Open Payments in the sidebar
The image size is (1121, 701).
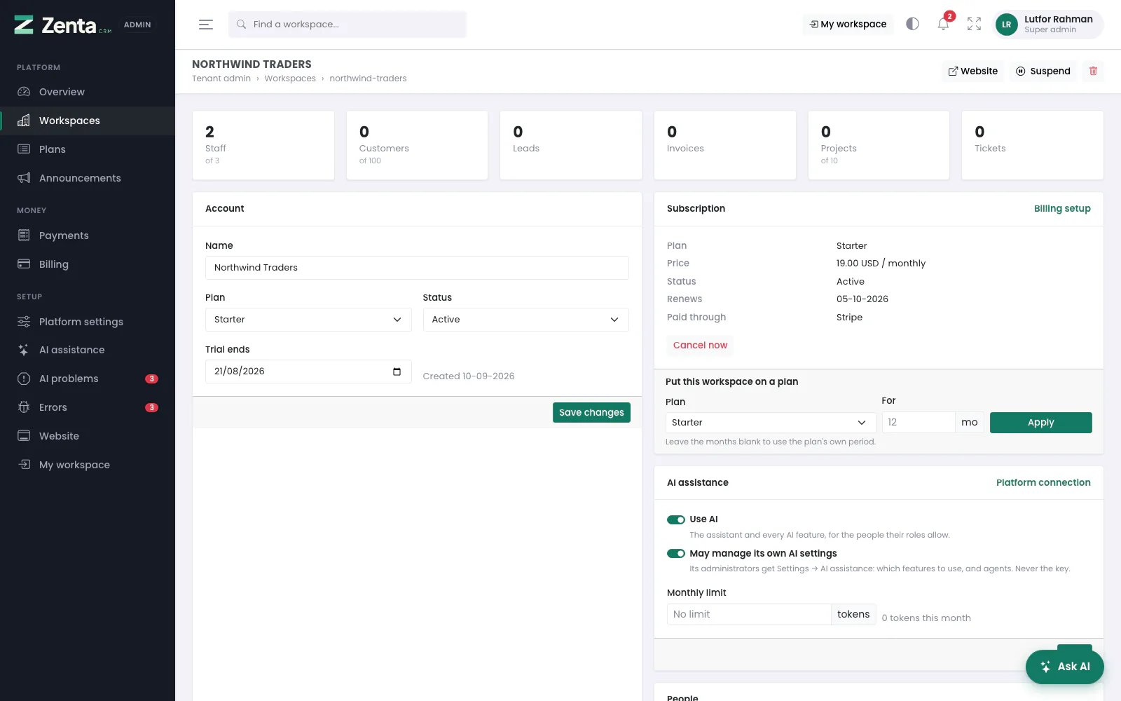tap(88, 236)
